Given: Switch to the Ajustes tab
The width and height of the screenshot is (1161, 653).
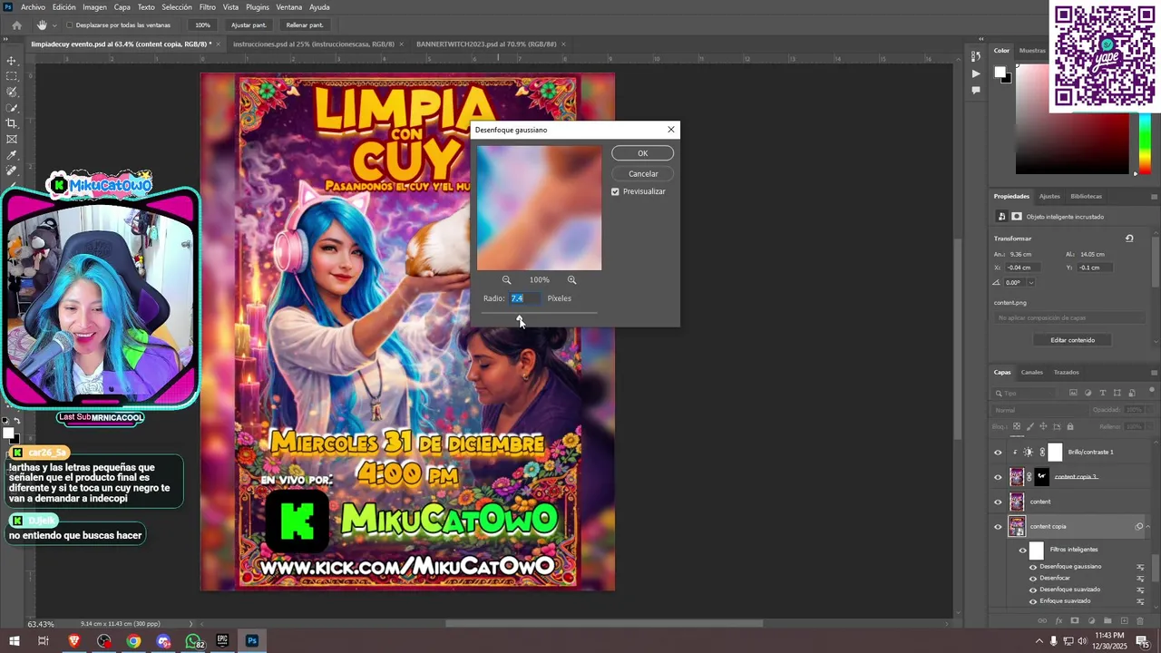Looking at the screenshot, I should (x=1049, y=197).
